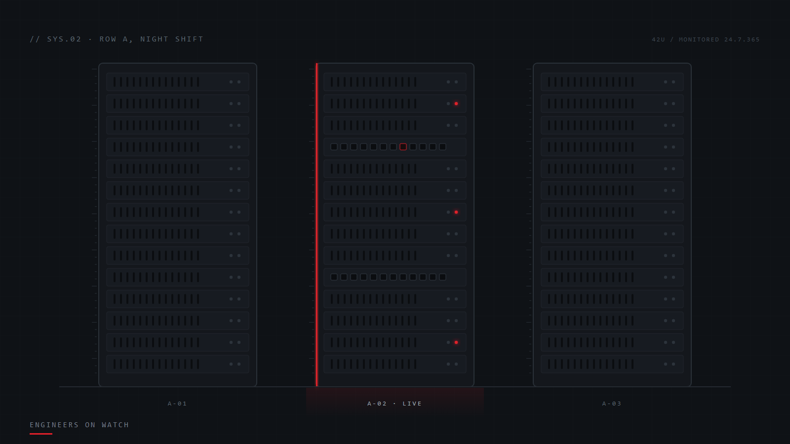The width and height of the screenshot is (790, 444).
Task: Click the red-outlined port in rack A-02's switch panel
Action: click(403, 147)
